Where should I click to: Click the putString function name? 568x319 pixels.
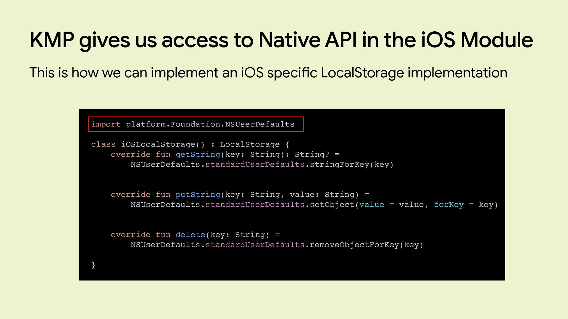pyautogui.click(x=198, y=195)
